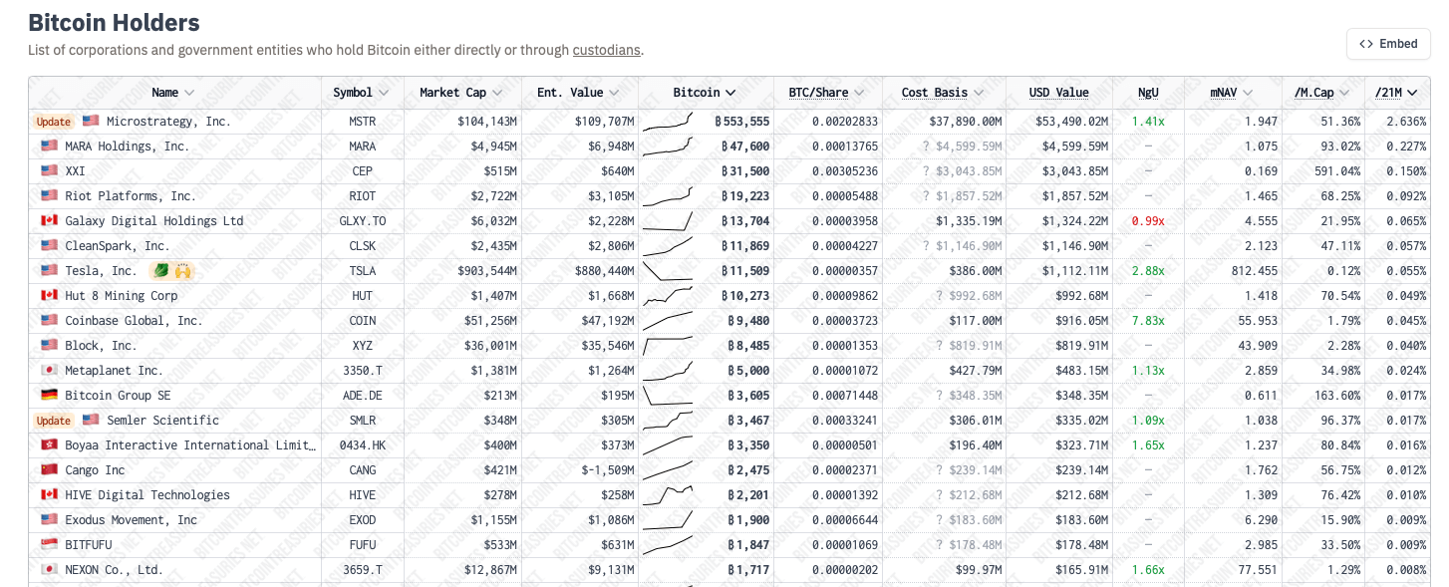Viewport: 1449px width, 587px height.
Task: Click the Update badge beside Microstrategy
Action: pyautogui.click(x=54, y=122)
